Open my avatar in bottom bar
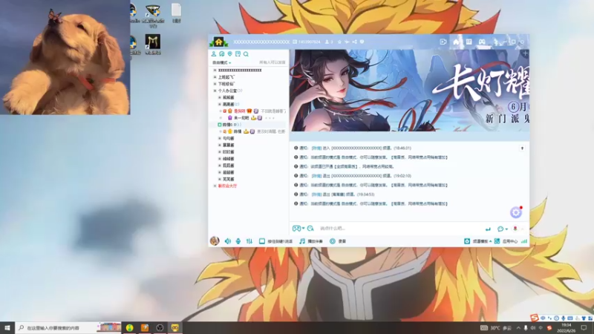 click(215, 240)
